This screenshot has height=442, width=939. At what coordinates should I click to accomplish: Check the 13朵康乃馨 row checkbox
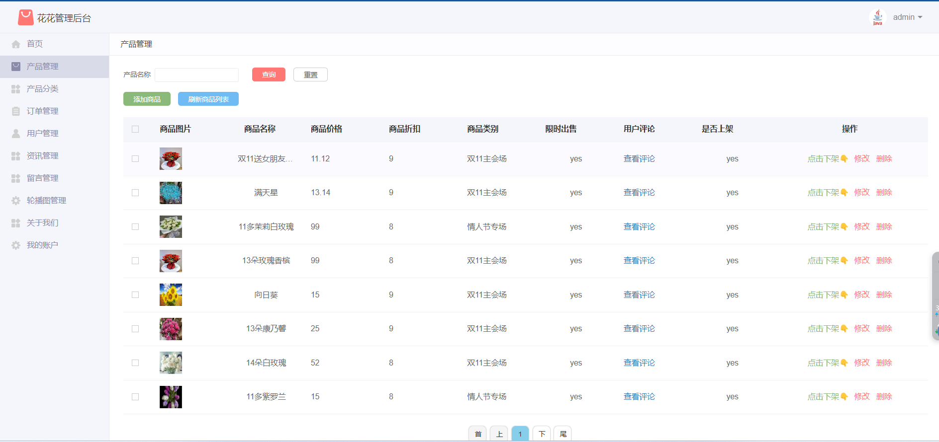tap(135, 329)
